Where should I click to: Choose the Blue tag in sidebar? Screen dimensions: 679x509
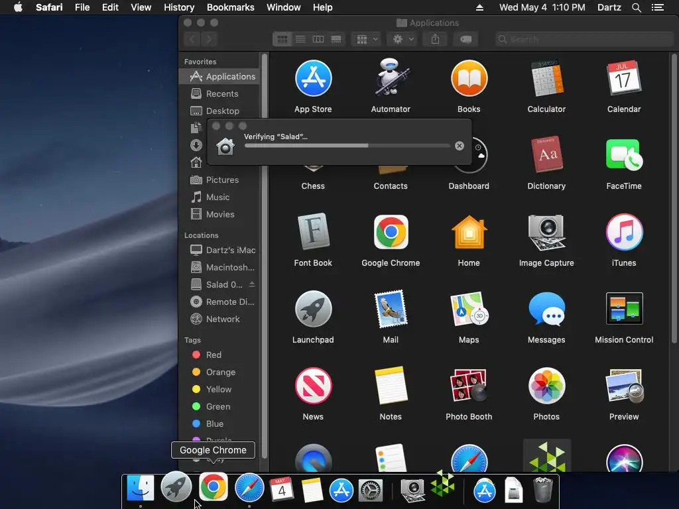(x=219, y=424)
